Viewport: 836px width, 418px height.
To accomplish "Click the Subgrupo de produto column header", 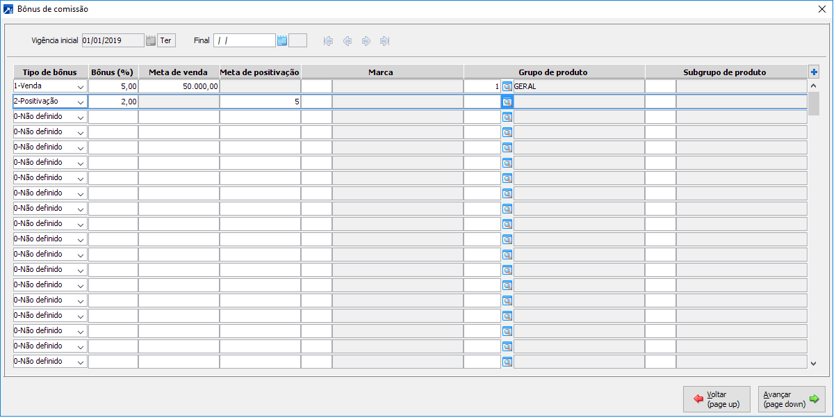I will (725, 72).
